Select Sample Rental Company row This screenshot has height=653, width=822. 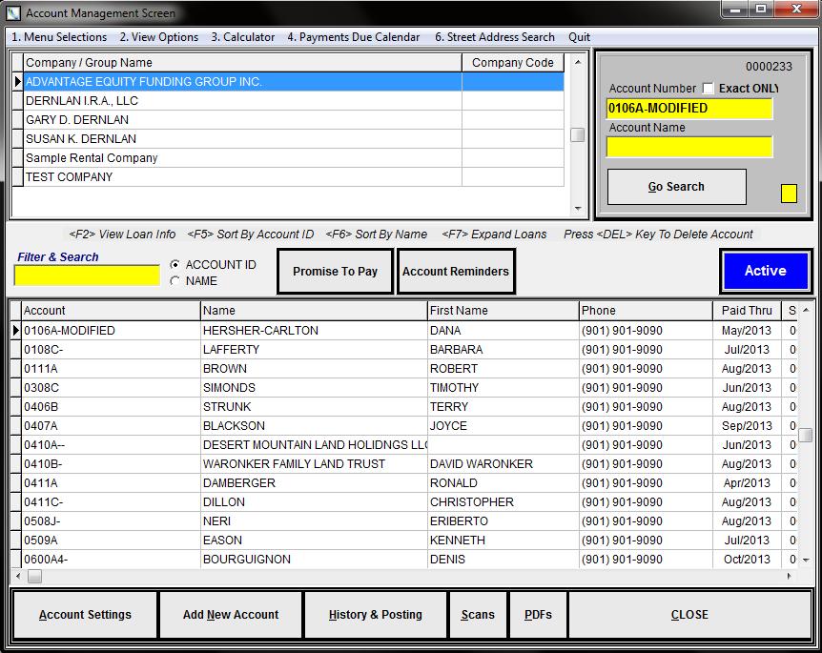(294, 157)
